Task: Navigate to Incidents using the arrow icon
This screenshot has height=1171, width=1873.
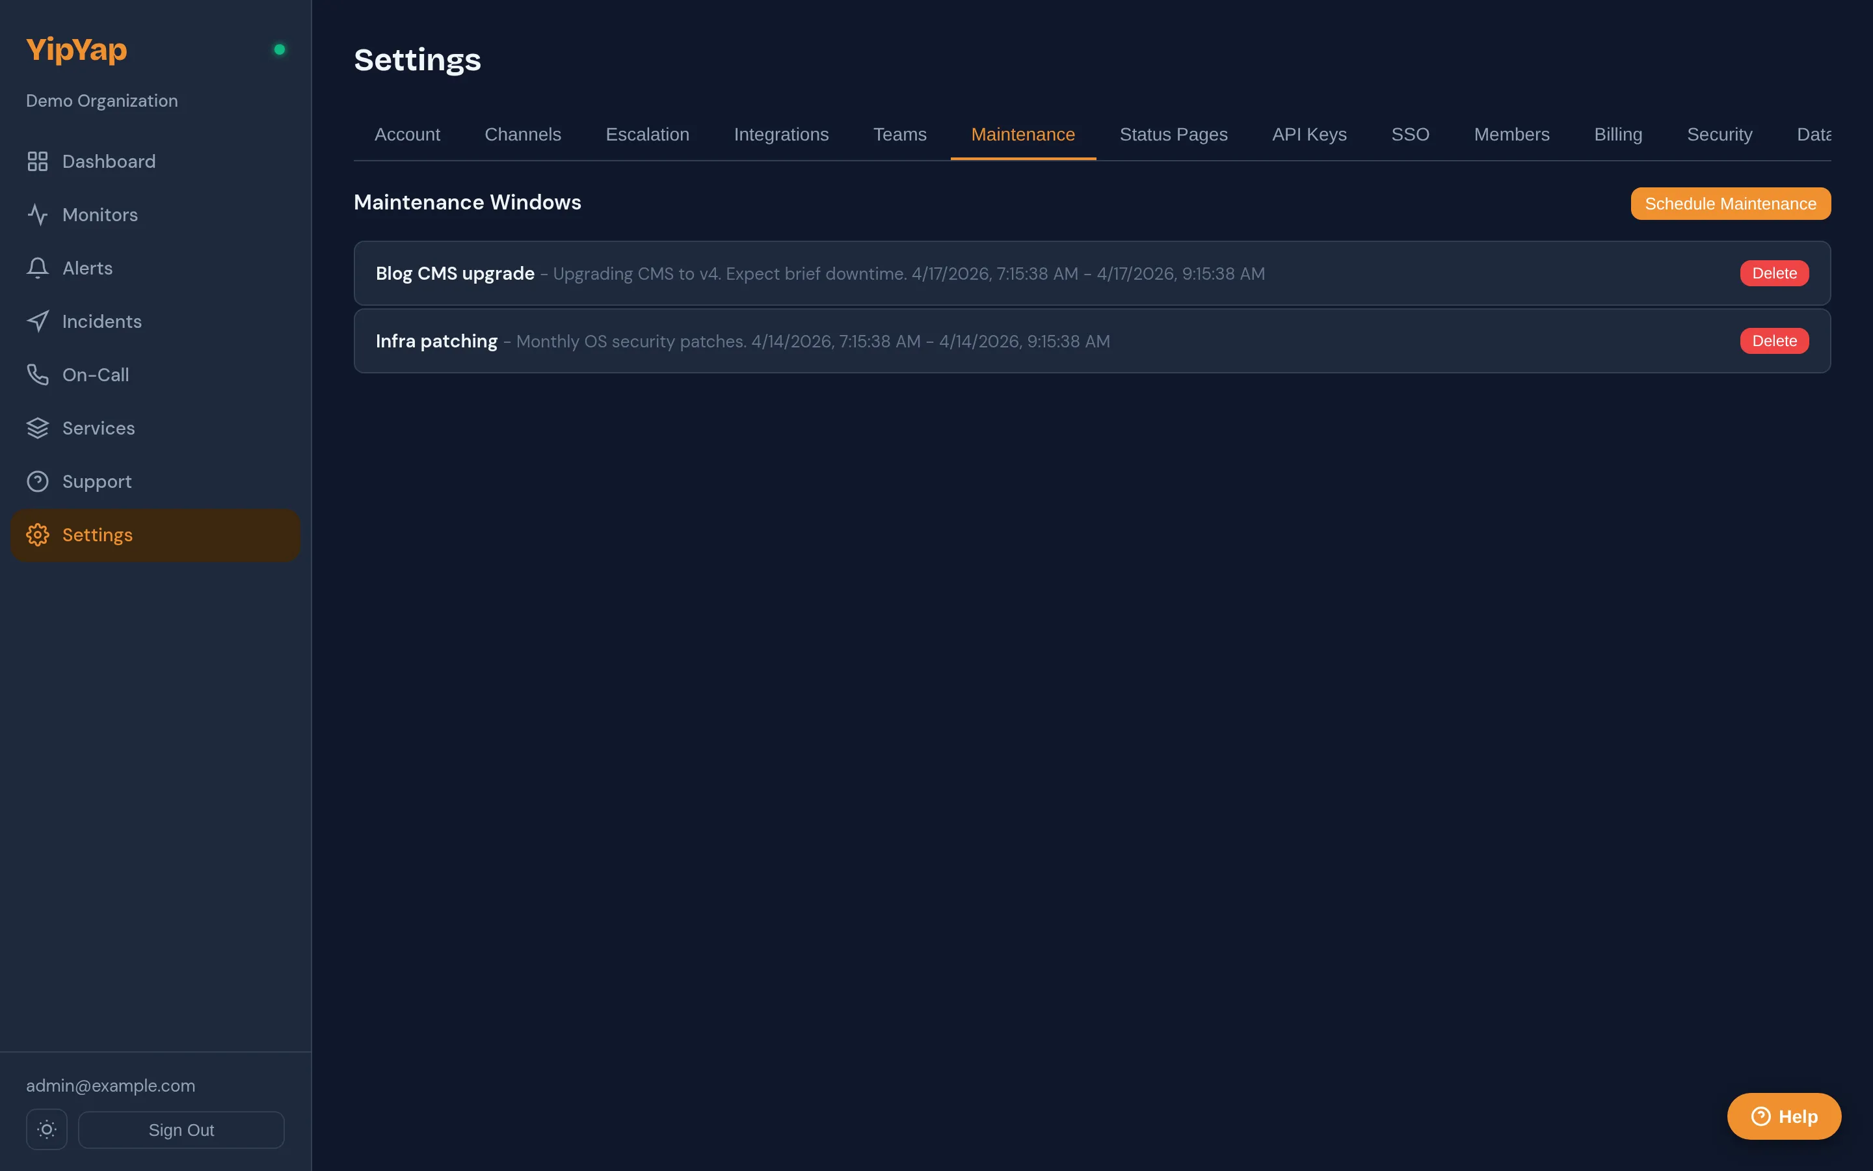Action: coord(38,321)
